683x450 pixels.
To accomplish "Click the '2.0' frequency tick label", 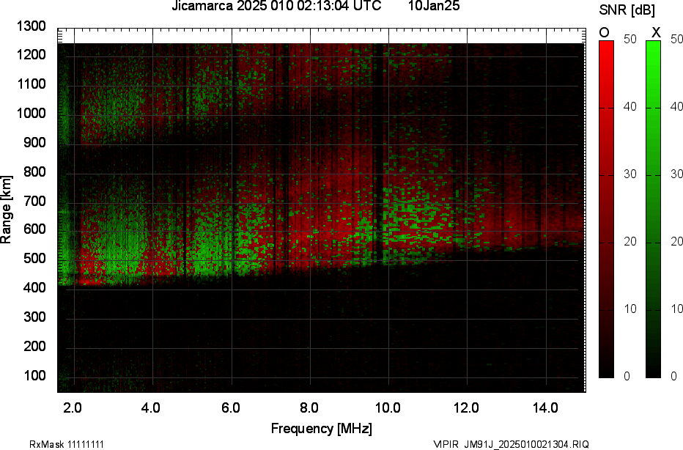I will (73, 408).
